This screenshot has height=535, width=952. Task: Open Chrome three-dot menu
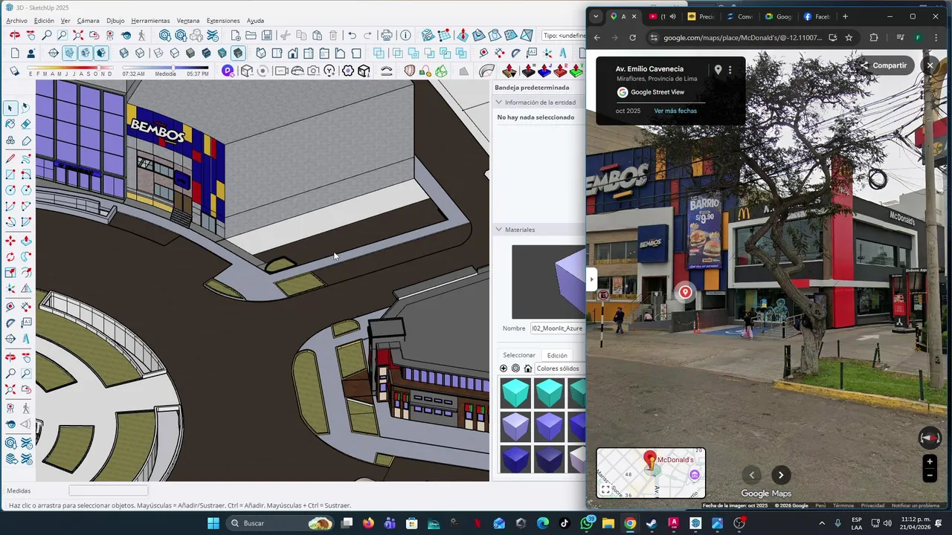[x=936, y=38]
